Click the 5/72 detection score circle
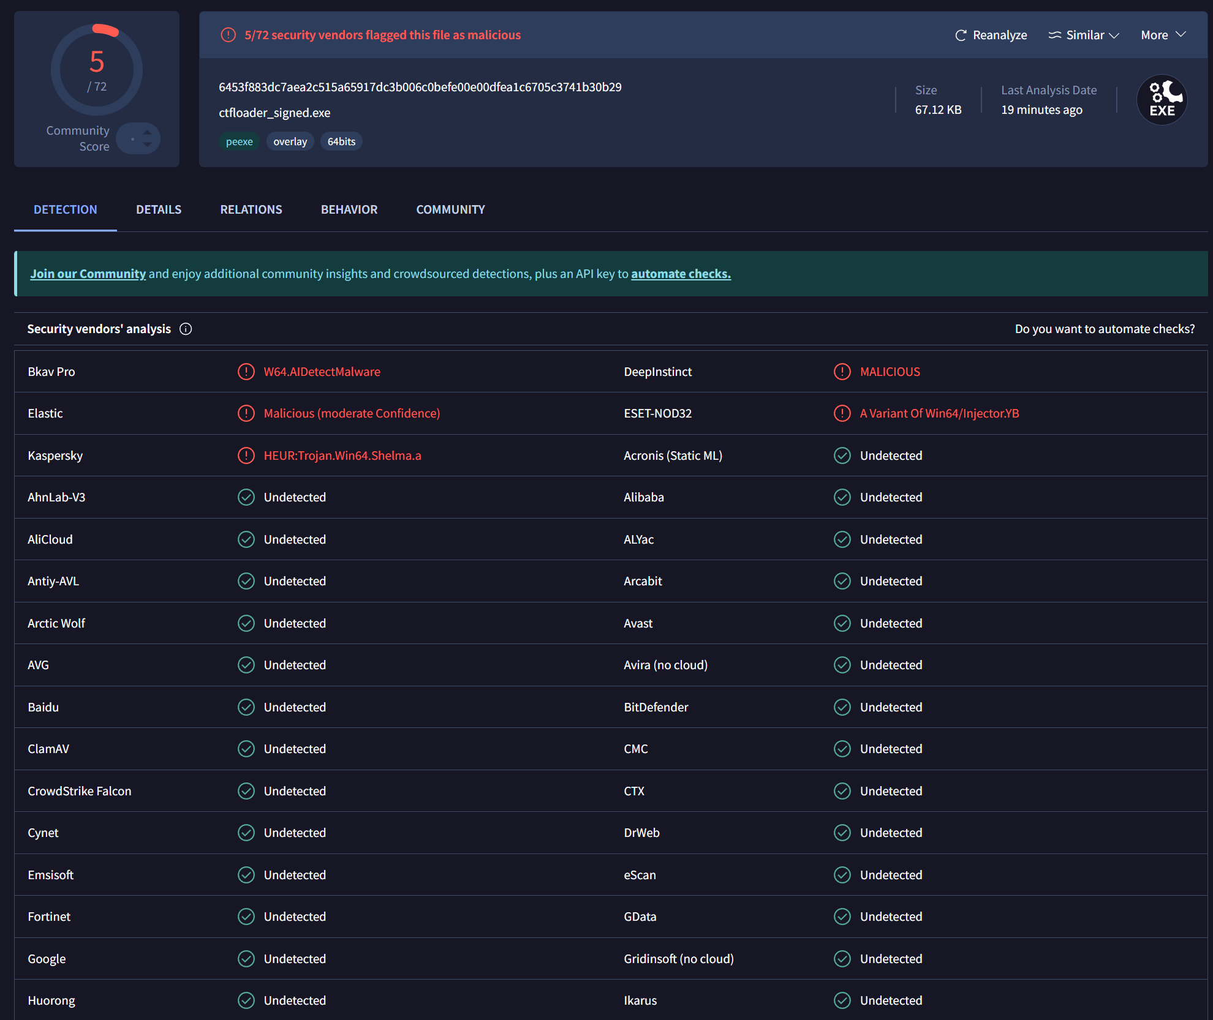The image size is (1213, 1020). tap(97, 70)
